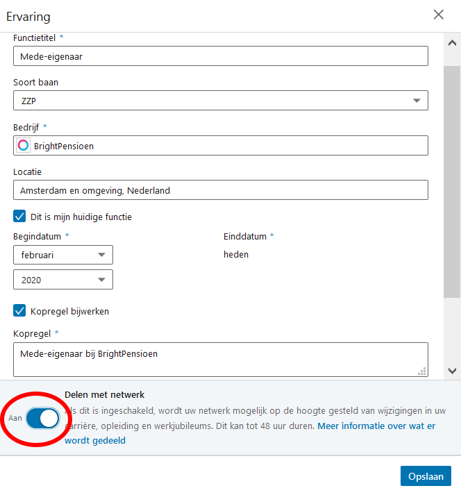The image size is (461, 495).
Task: Open the 2020 year dropdown
Action: 63,279
